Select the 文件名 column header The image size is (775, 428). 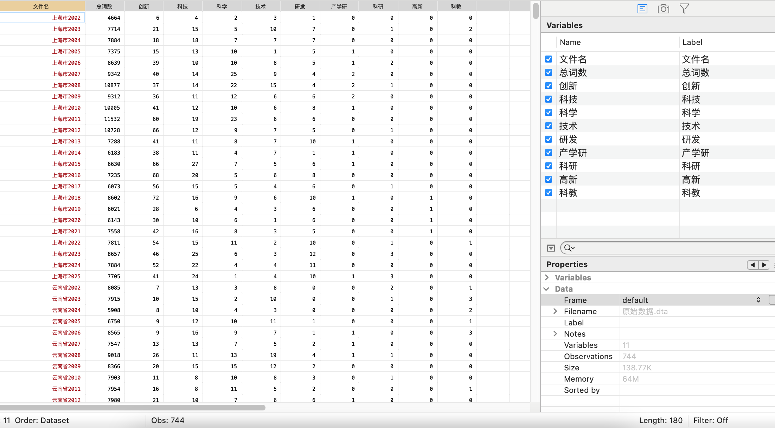[x=41, y=6]
